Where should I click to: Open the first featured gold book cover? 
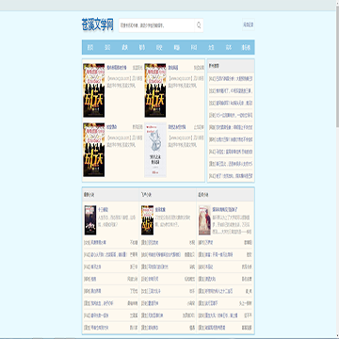(x=94, y=90)
